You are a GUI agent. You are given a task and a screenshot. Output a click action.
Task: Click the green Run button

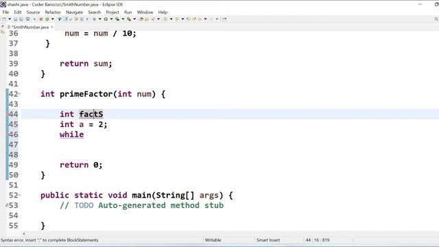(106, 19)
